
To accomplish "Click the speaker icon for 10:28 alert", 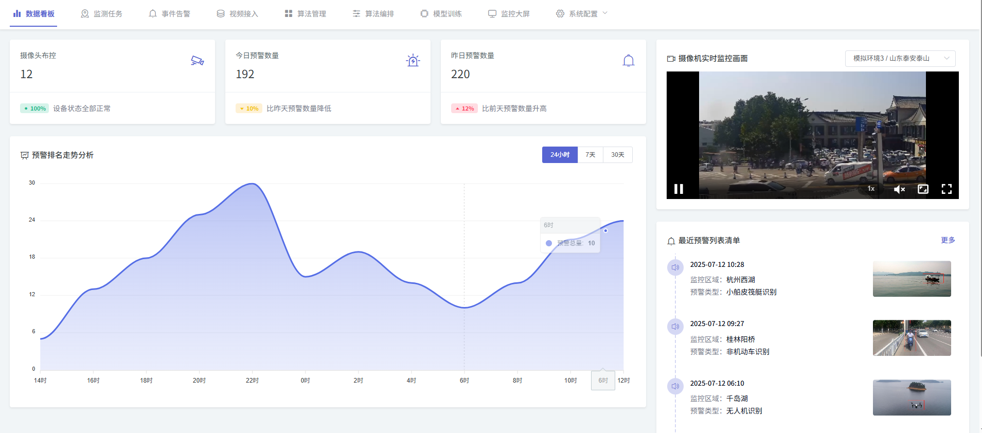I will (675, 267).
